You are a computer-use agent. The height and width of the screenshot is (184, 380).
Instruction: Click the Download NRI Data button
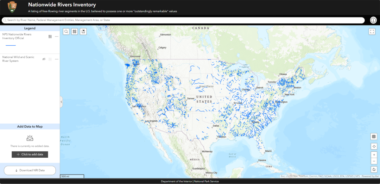click(30, 170)
